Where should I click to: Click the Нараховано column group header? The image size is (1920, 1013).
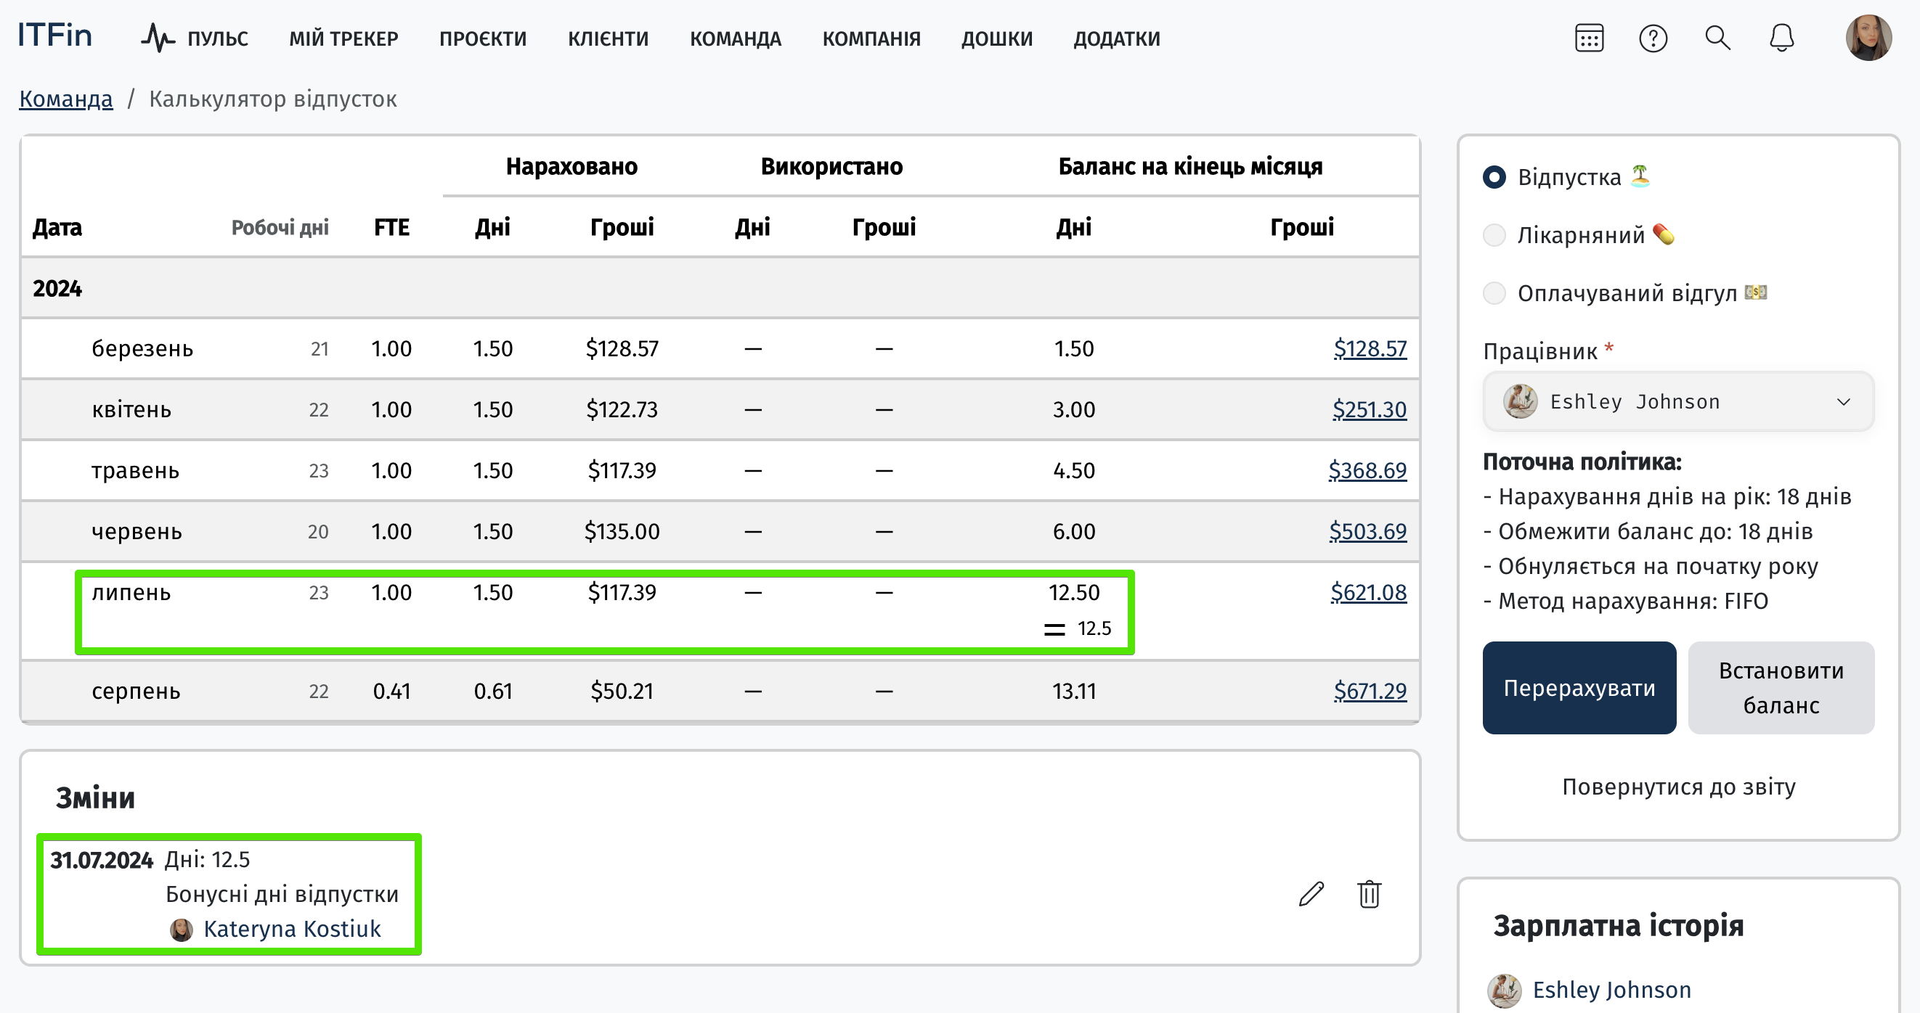(571, 166)
